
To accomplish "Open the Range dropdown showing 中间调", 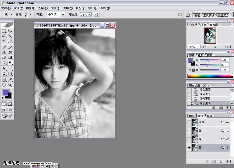I will [x=55, y=15].
